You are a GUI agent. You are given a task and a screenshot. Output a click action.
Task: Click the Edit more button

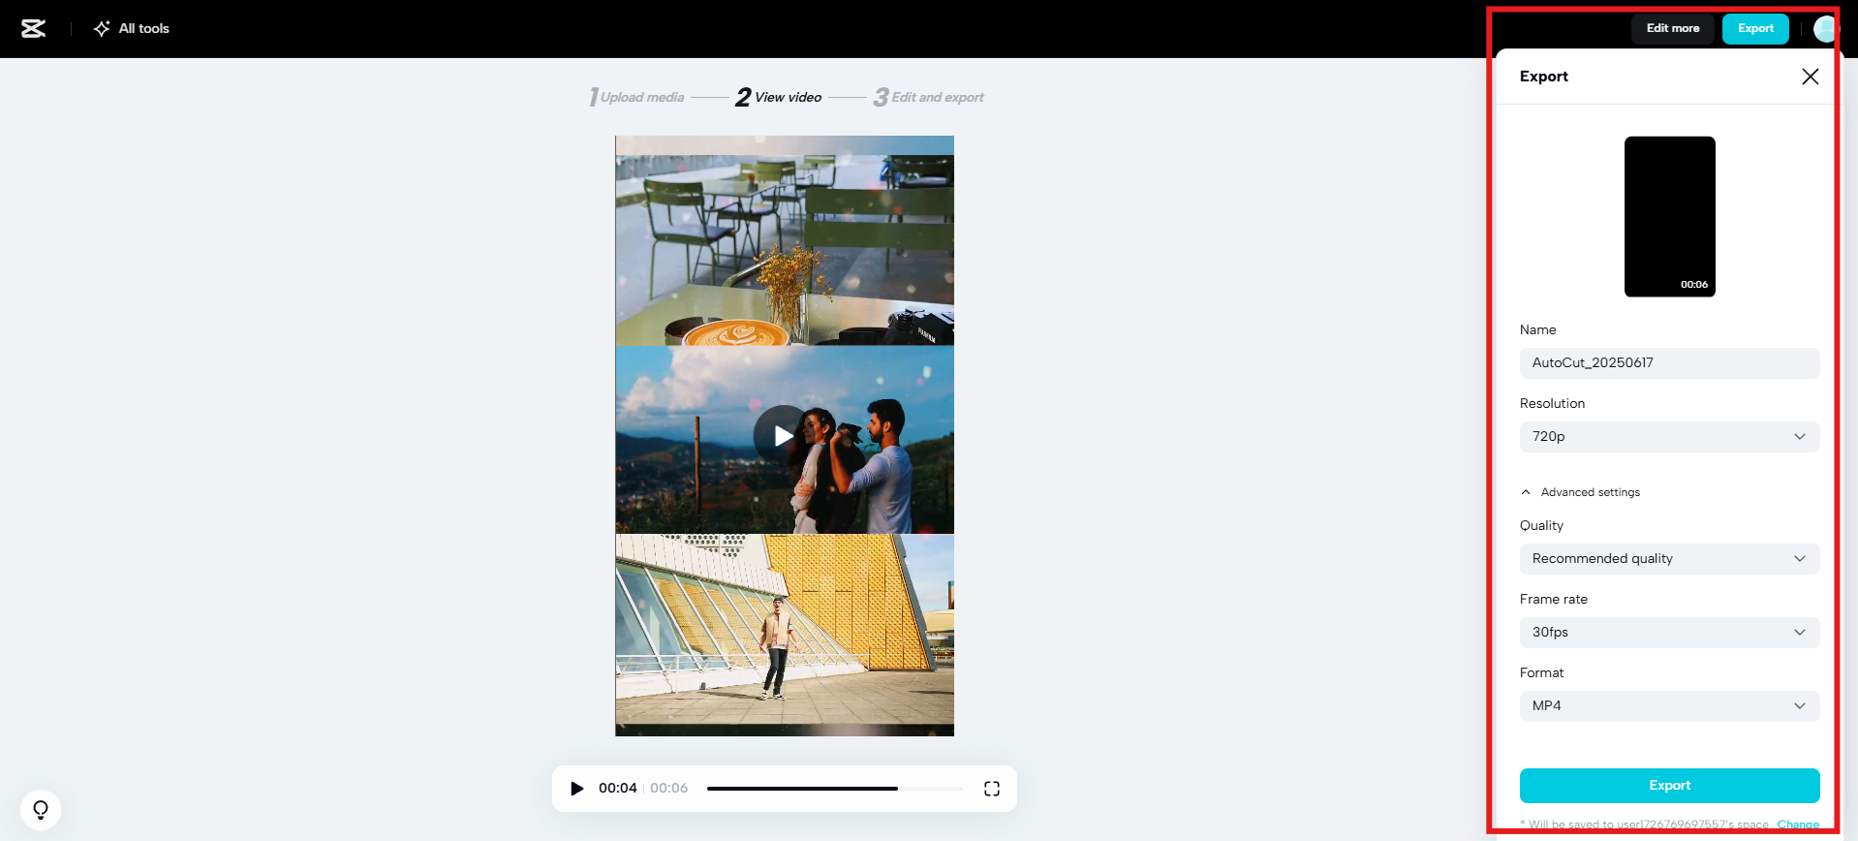point(1673,29)
